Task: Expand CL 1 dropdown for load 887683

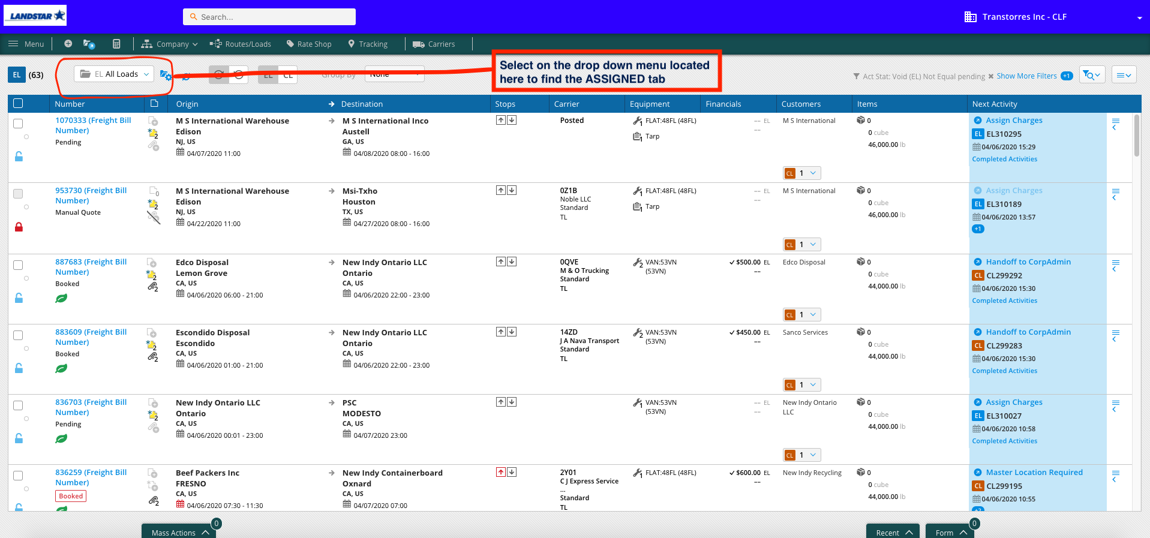Action: [802, 314]
